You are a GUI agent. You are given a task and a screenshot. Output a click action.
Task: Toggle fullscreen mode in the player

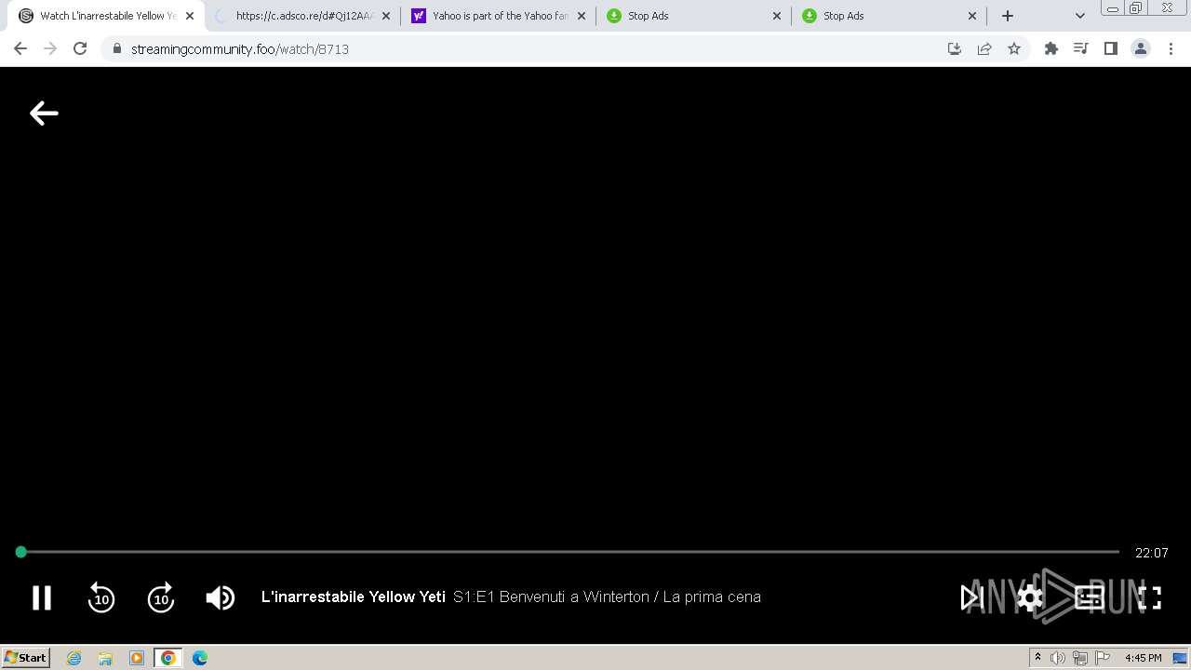[1150, 597]
